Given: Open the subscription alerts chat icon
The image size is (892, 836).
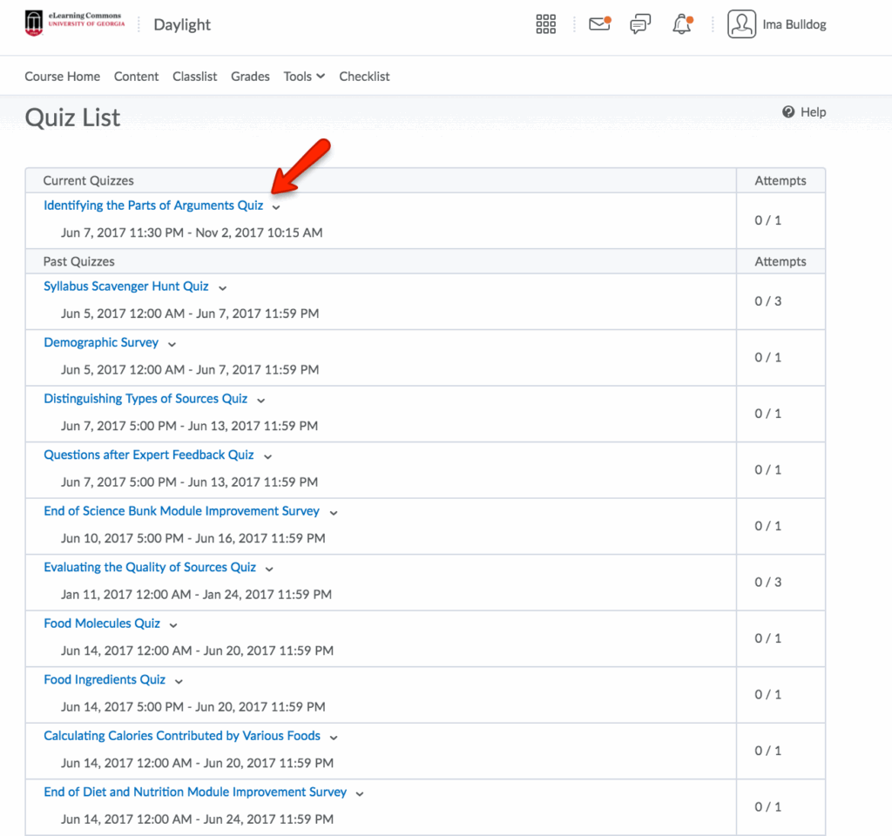Looking at the screenshot, I should click(x=640, y=24).
